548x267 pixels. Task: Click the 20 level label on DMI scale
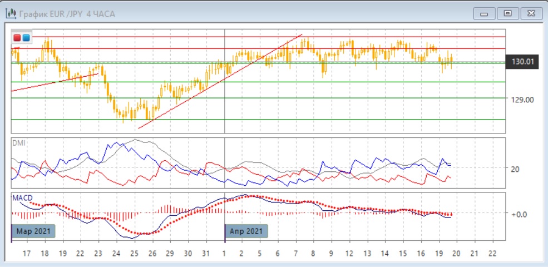[515, 169]
